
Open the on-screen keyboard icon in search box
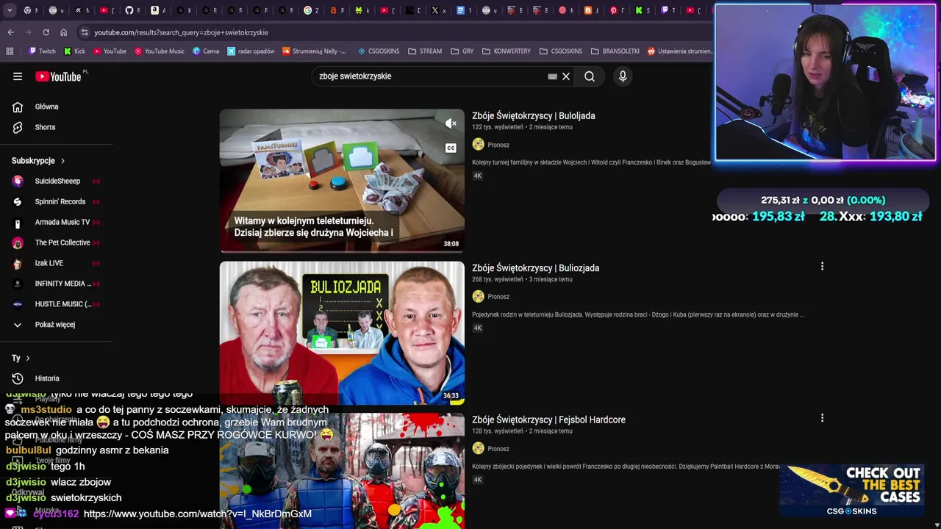coord(552,76)
